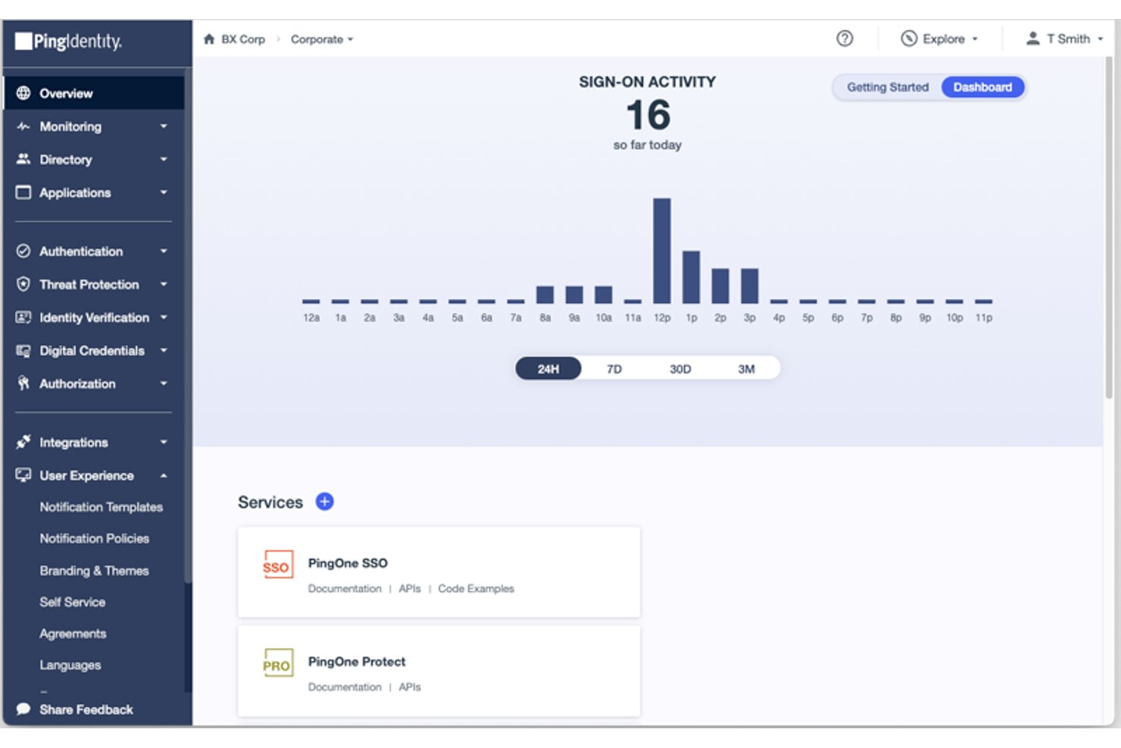This screenshot has height=748, width=1121.
Task: Expand the Digital Credentials menu arrow
Action: pyautogui.click(x=164, y=351)
